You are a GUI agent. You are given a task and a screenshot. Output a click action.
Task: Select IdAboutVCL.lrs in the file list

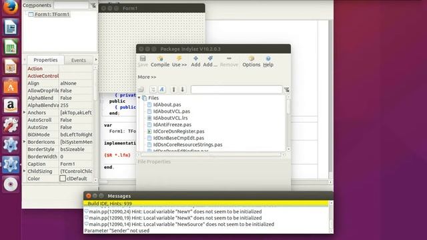tap(170, 118)
